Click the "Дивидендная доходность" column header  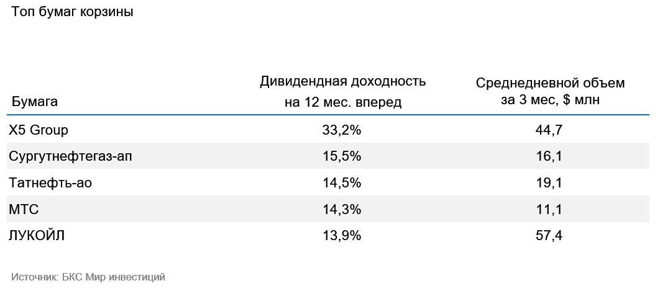(342, 92)
